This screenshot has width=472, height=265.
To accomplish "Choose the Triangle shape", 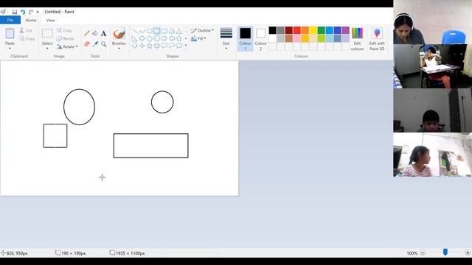I will pos(179,31).
